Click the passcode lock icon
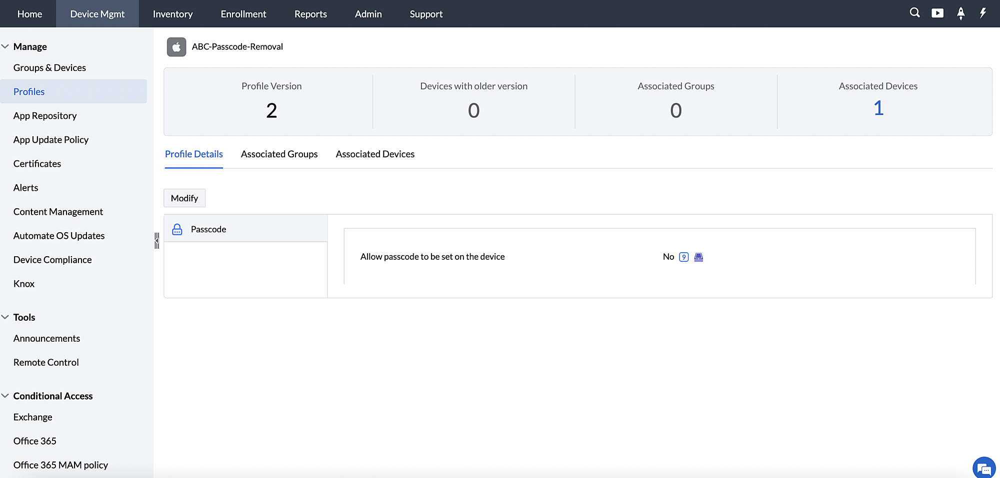This screenshot has width=1000, height=478. coord(177,229)
